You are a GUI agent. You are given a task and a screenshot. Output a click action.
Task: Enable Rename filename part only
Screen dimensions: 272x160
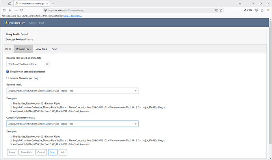click(7, 78)
